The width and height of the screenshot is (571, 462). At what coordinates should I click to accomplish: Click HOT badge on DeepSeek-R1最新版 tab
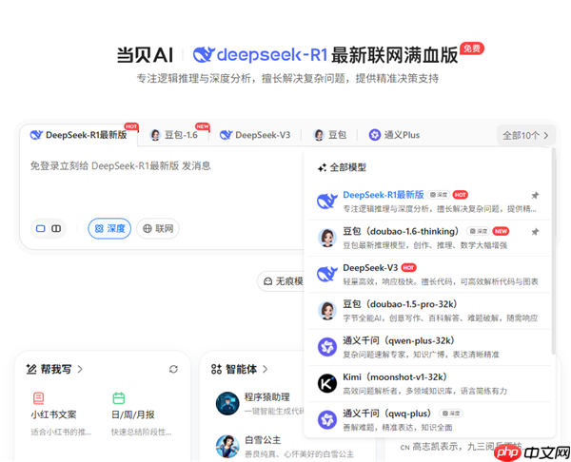point(131,126)
